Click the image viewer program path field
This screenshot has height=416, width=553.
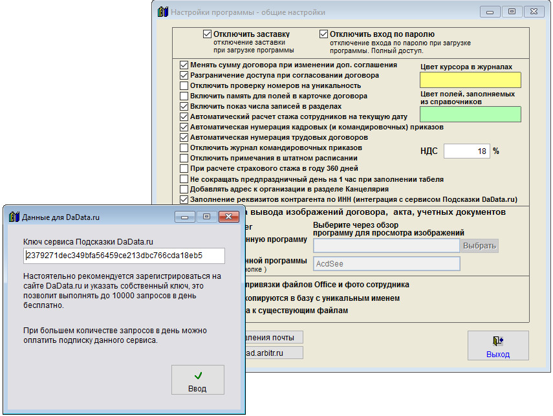387,246
